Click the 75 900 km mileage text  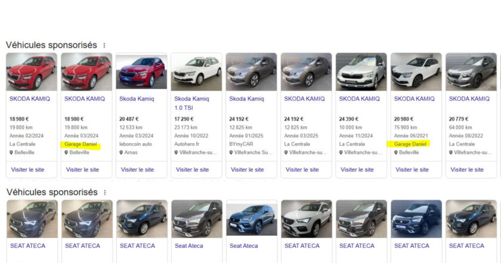pos(406,128)
